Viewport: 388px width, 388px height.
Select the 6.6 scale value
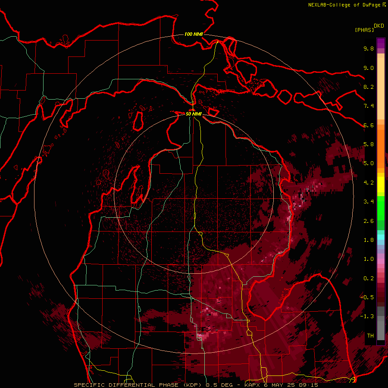[x=369, y=125]
